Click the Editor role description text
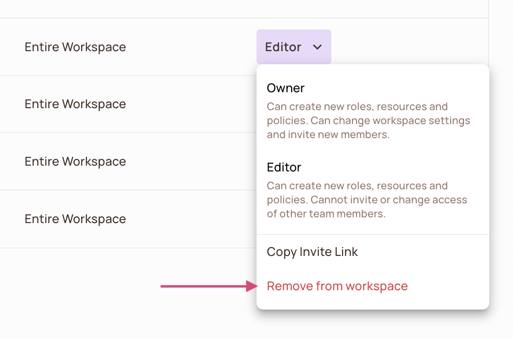Image resolution: width=513 pixels, height=339 pixels. pyautogui.click(x=367, y=199)
